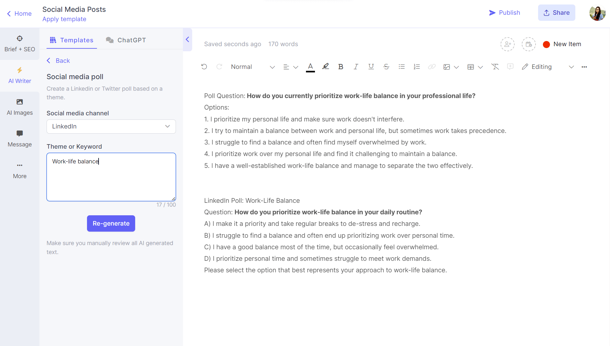This screenshot has height=346, width=610.
Task: Click option '3. I struggle to find a balance'
Action: [x=315, y=142]
